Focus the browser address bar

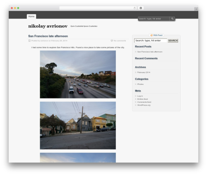click(x=98, y=8)
